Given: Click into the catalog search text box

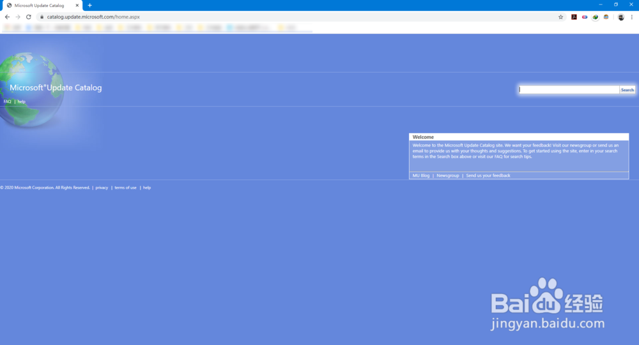Looking at the screenshot, I should pos(569,89).
